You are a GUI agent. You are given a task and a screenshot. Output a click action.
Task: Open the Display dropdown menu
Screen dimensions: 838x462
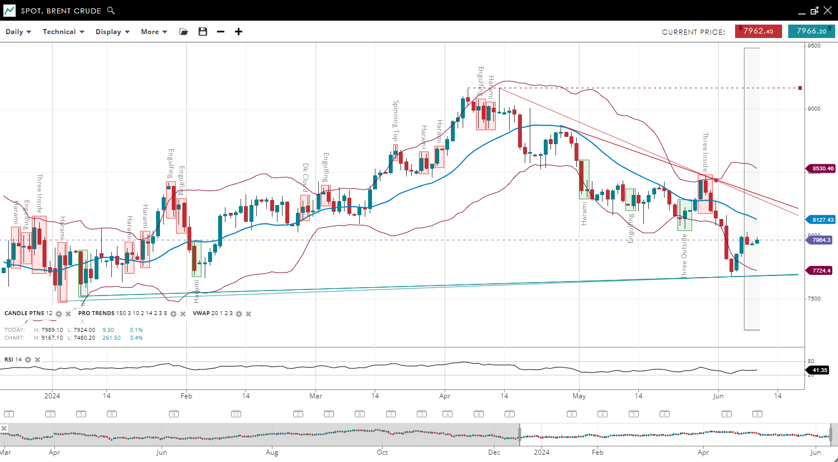pyautogui.click(x=112, y=32)
